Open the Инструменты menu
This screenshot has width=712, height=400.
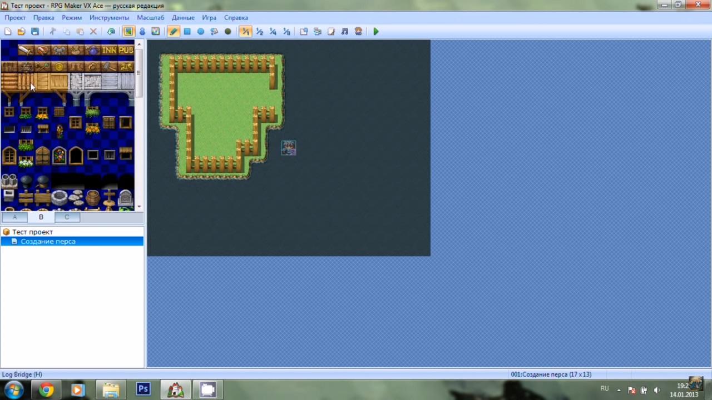click(x=109, y=18)
